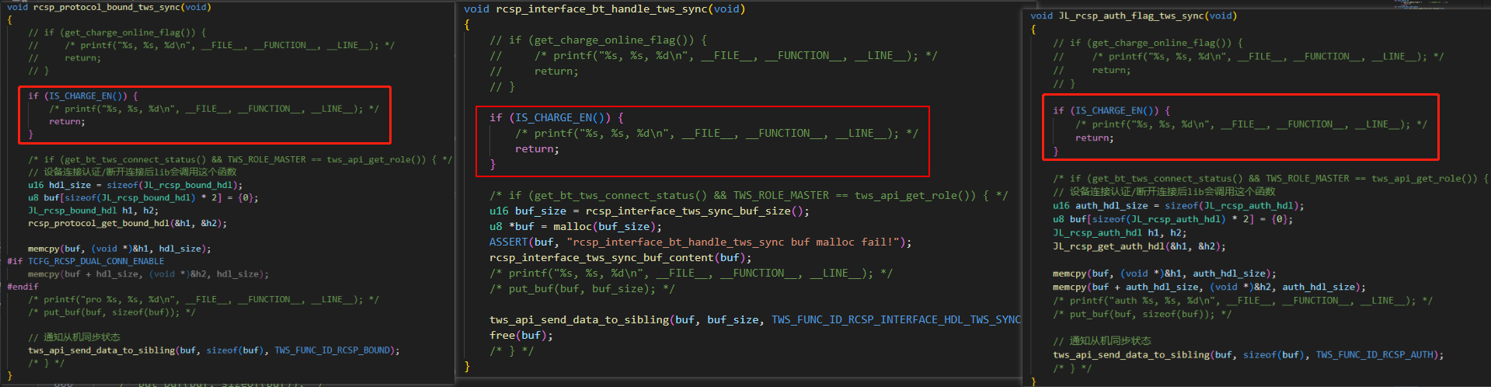Select IS_CHARGE_EN line in rcsp_interface_bt_handle_tws_sync panel

(x=556, y=117)
